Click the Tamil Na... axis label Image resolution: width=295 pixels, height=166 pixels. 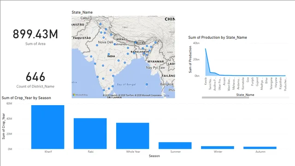[210, 83]
